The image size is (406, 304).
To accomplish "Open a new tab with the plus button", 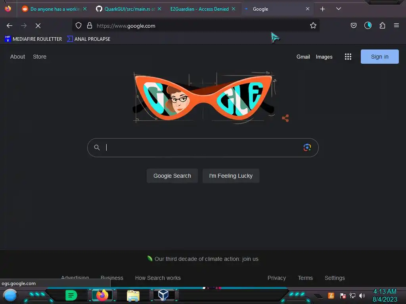I will (x=323, y=9).
